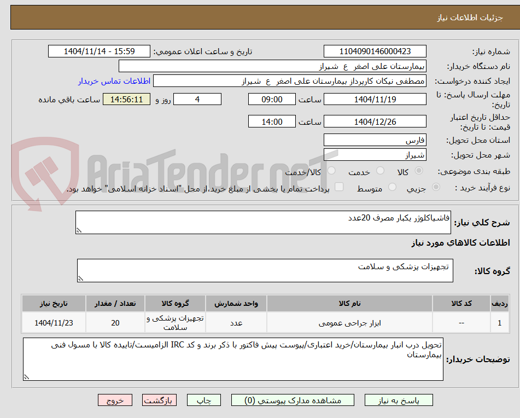Click the need number field 1104090146000423
The height and width of the screenshot is (418, 520).
pos(375,51)
